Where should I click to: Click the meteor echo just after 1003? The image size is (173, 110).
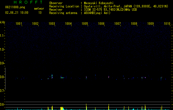(52, 76)
